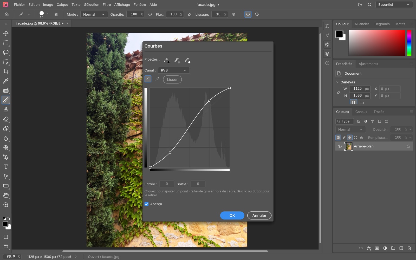The image size is (416, 260).
Task: Click the white point eyedropper in Courbes
Action: pyautogui.click(x=187, y=60)
